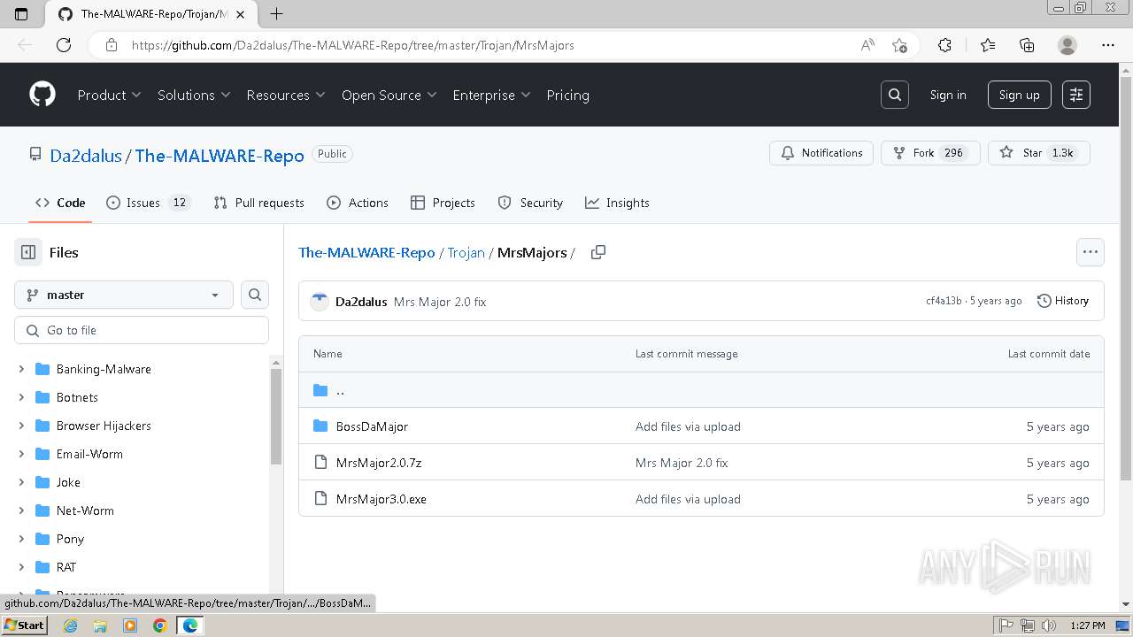
Task: Open the browser Collections icon
Action: pyautogui.click(x=1027, y=45)
